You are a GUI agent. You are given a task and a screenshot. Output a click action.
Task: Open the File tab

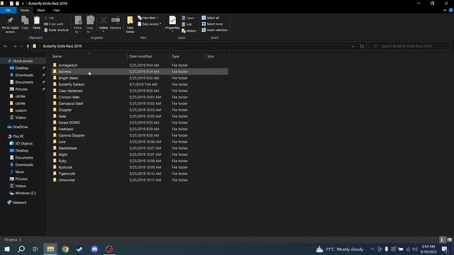click(8, 10)
